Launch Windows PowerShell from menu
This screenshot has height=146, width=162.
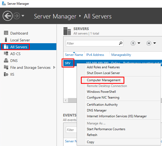(101, 92)
